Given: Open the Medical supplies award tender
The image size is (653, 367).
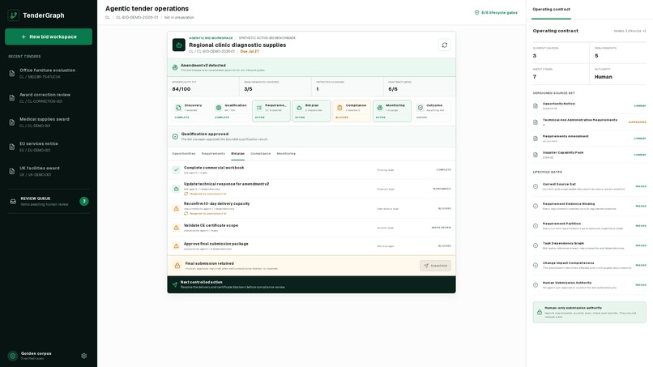Looking at the screenshot, I should (x=49, y=122).
